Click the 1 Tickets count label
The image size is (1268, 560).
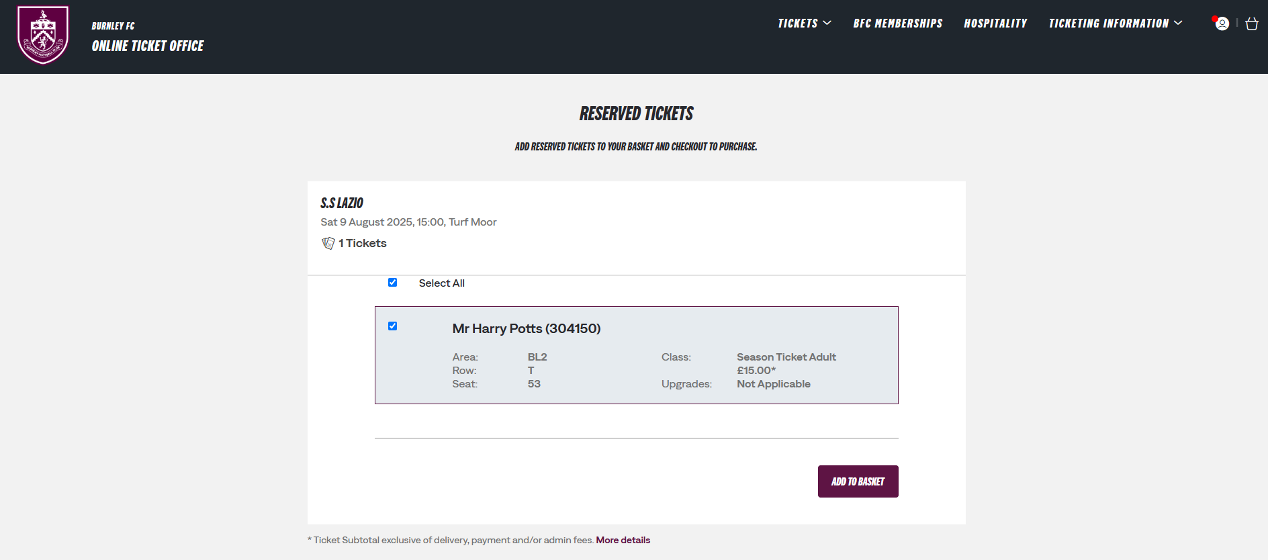tap(363, 243)
